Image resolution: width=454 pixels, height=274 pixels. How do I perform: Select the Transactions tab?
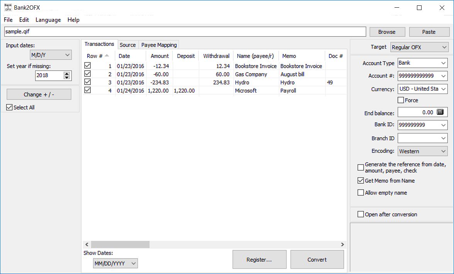point(99,44)
